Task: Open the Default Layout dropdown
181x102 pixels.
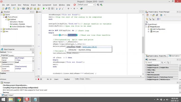Action: click(86, 5)
